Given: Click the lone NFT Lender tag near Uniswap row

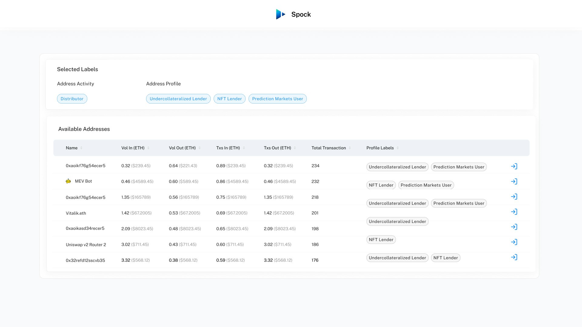Looking at the screenshot, I should [x=381, y=239].
